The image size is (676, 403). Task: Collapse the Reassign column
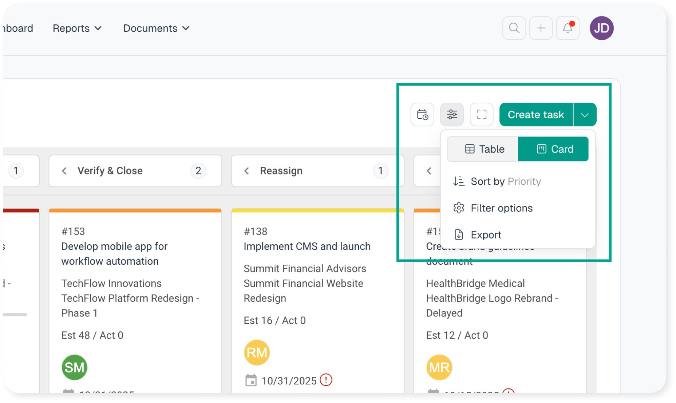pos(247,171)
